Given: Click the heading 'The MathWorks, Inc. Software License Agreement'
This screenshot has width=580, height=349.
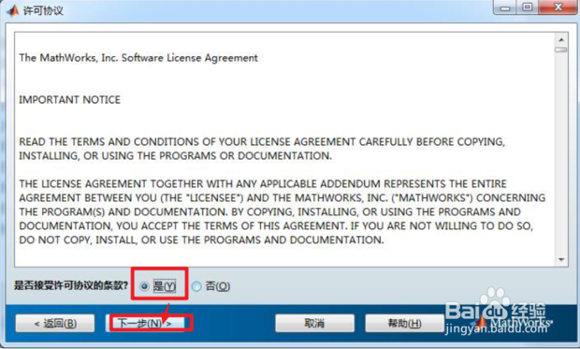Looking at the screenshot, I should click(x=138, y=58).
